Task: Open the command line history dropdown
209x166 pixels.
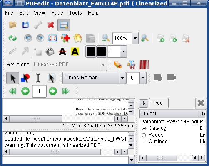Action: [132, 160]
